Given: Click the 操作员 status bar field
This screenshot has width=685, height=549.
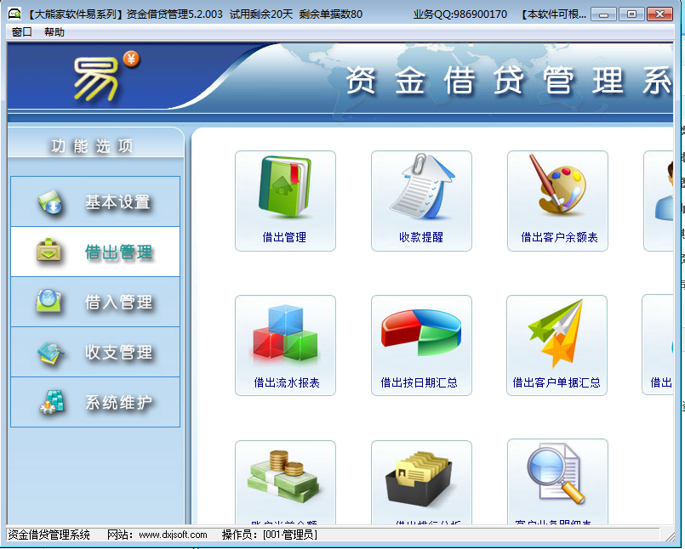Looking at the screenshot, I should (x=269, y=535).
